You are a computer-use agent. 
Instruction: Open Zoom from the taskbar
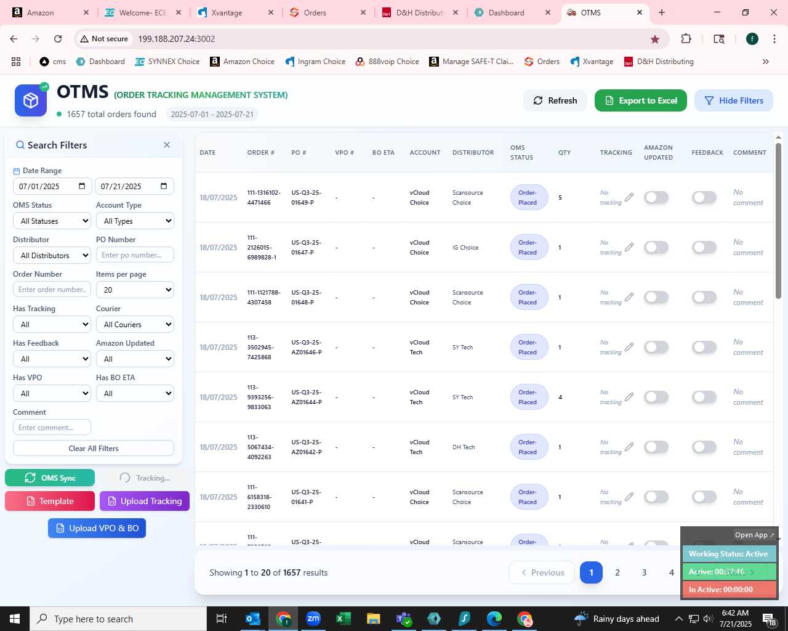pos(313,619)
